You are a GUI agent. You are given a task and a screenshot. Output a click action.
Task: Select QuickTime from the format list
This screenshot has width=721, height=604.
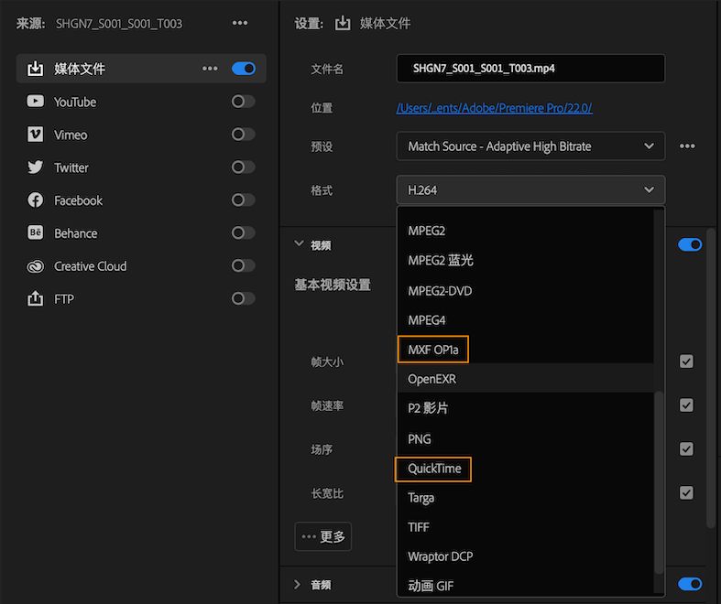point(434,469)
